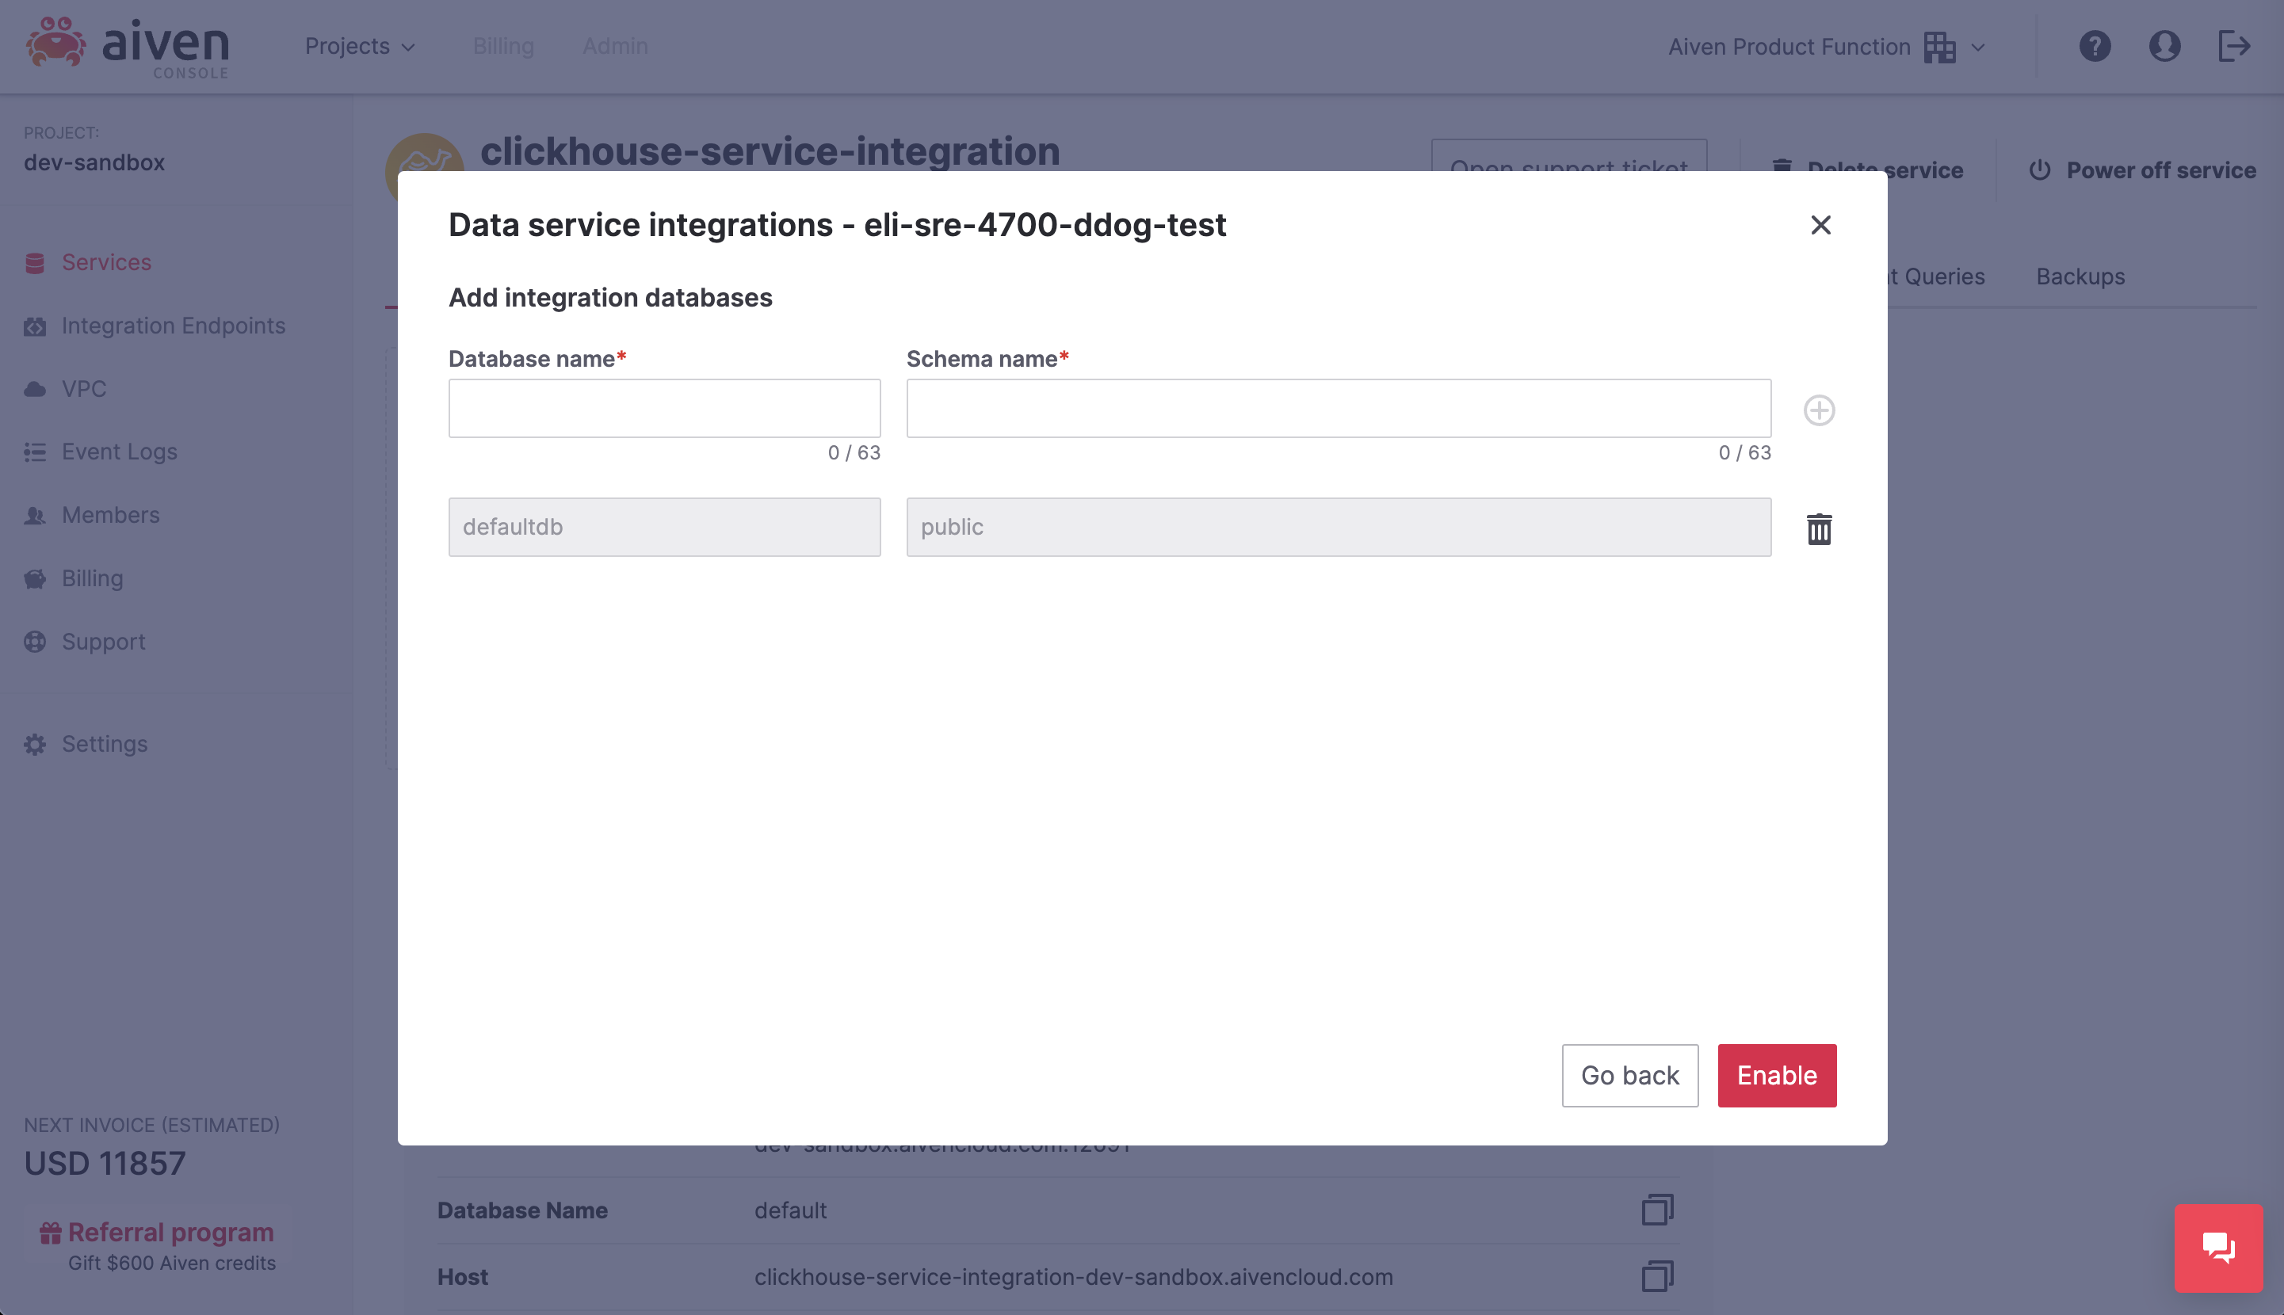2284x1315 pixels.
Task: Click the Settings gear icon
Action: [34, 744]
